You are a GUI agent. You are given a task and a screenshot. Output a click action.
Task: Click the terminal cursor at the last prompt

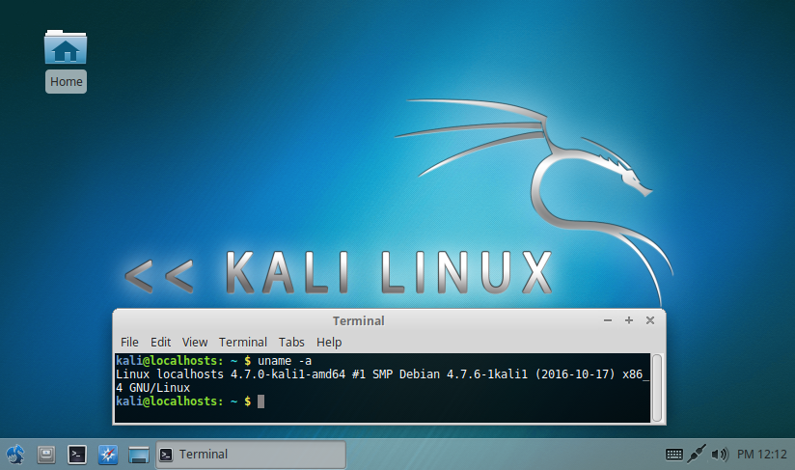(261, 401)
